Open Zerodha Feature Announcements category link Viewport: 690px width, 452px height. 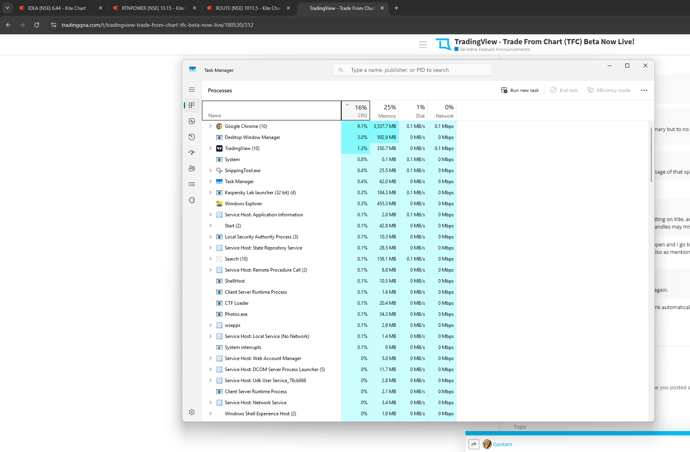494,49
